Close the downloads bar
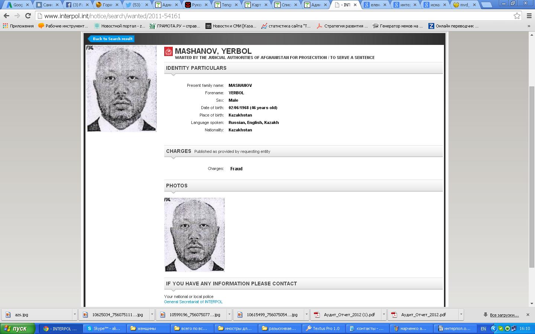Screen dimensions: 535x334 pos(528,315)
